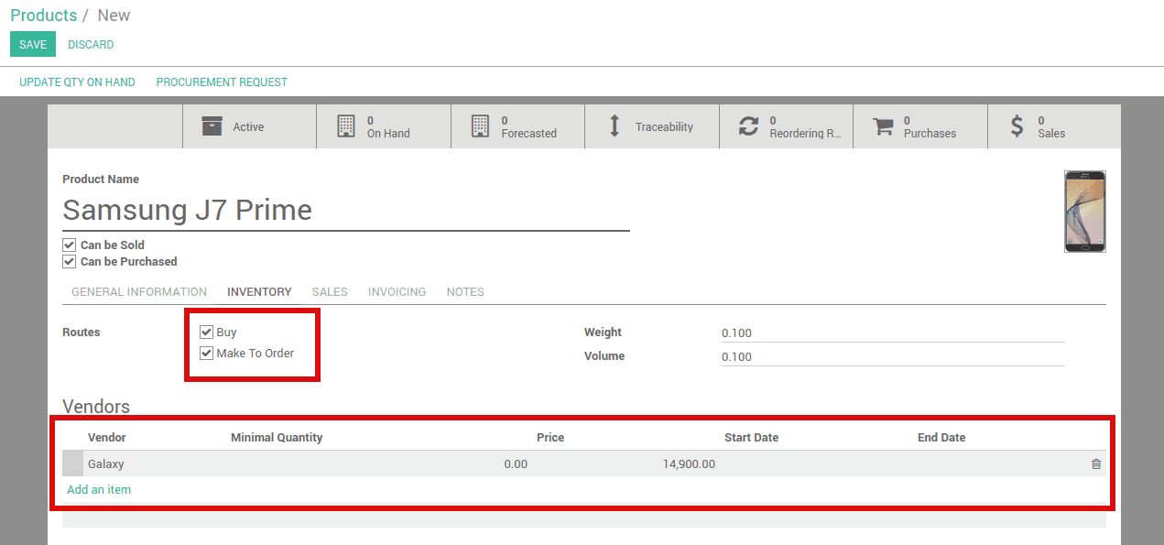
Task: Click the Traceability up-down arrow icon
Action: (x=615, y=126)
